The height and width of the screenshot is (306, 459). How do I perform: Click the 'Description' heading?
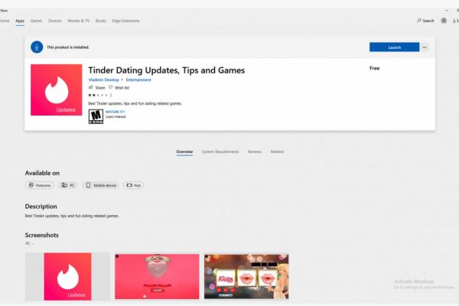click(41, 207)
